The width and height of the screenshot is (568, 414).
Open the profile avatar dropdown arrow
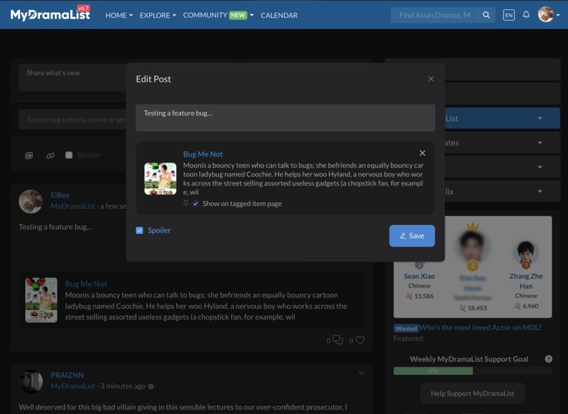point(558,15)
